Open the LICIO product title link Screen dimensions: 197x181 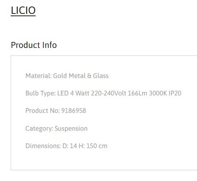click(23, 10)
